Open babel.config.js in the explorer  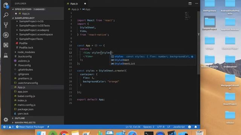pyautogui.click(x=26, y=96)
